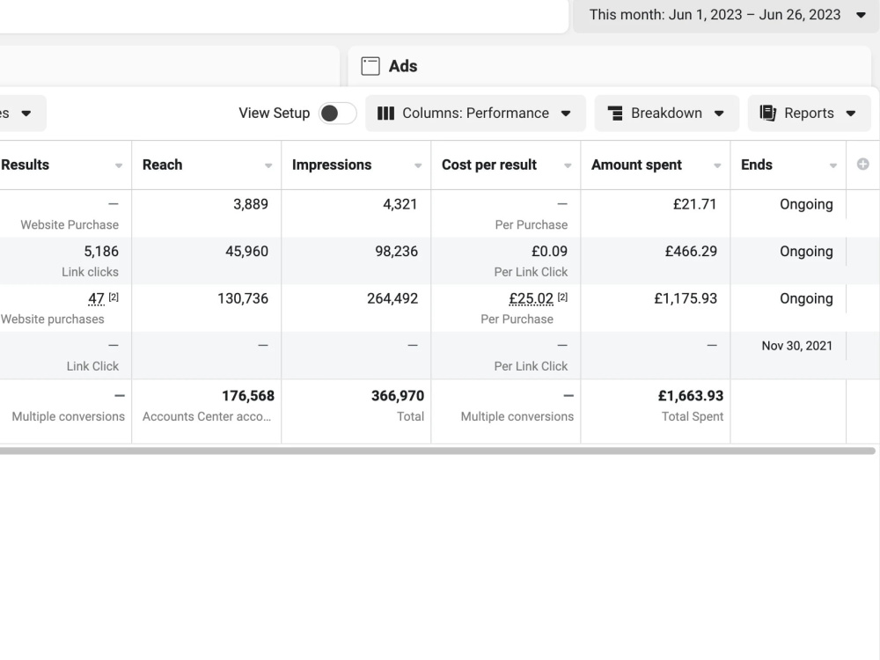Switch to the Ads tab

(610, 66)
